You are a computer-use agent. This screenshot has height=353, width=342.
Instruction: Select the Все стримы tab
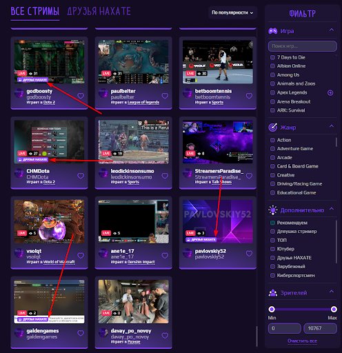tap(35, 11)
